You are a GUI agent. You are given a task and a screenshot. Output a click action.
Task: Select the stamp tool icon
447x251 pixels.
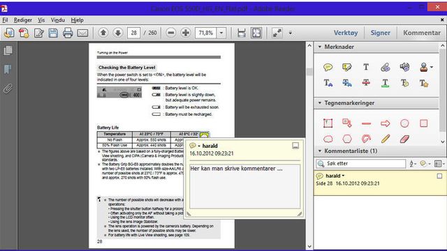click(x=424, y=67)
